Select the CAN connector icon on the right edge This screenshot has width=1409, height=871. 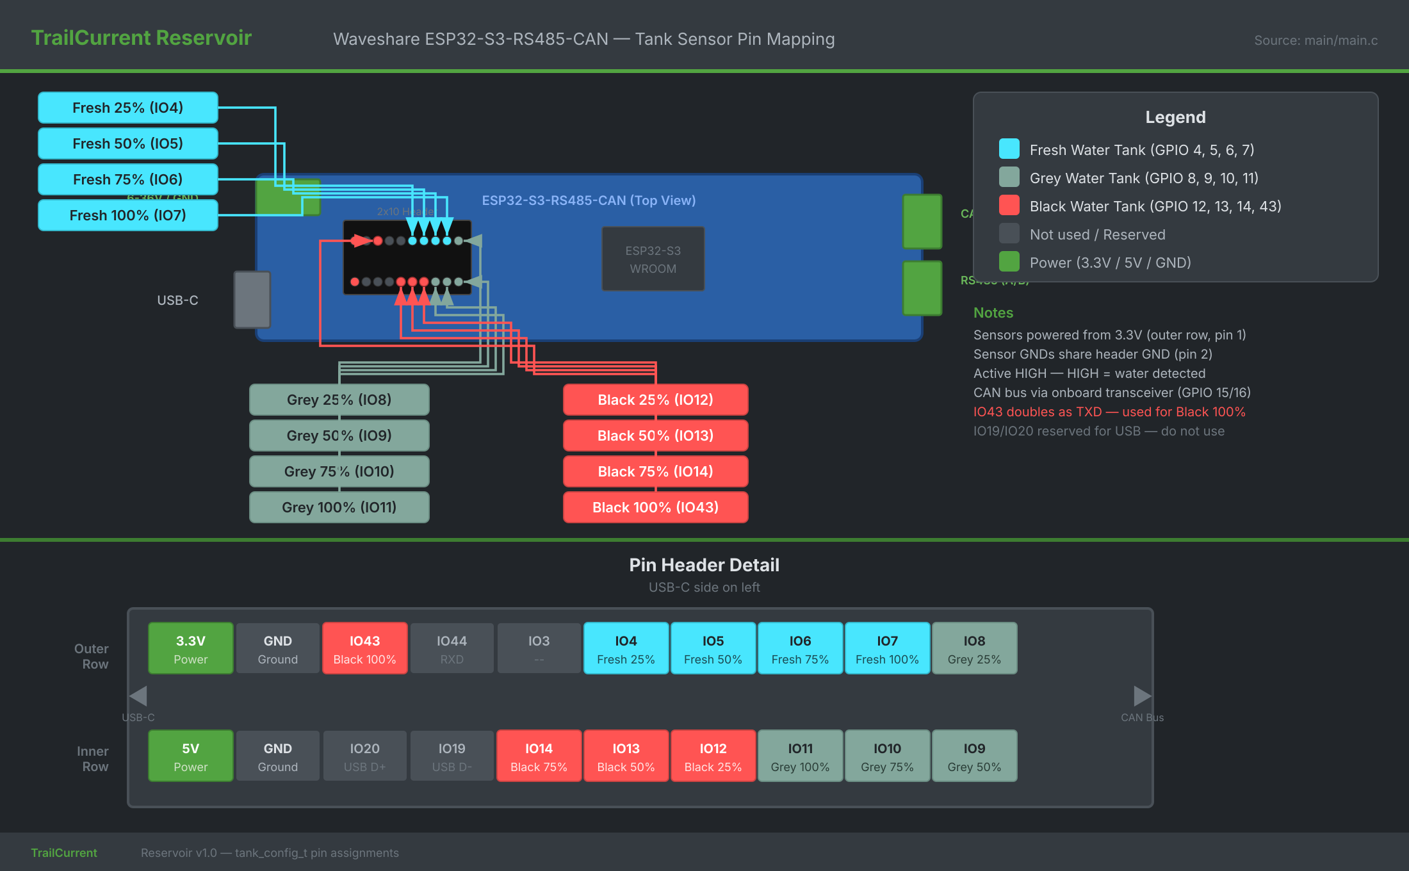pyautogui.click(x=922, y=222)
